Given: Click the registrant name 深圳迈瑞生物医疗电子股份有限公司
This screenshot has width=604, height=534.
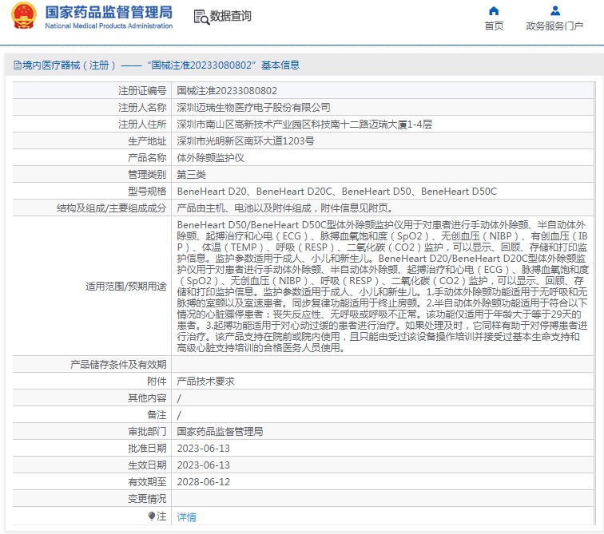Looking at the screenshot, I should coord(253,108).
